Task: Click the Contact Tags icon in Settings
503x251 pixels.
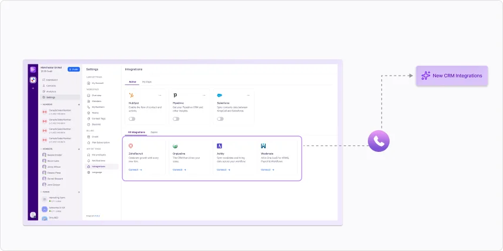Action: [x=89, y=118]
